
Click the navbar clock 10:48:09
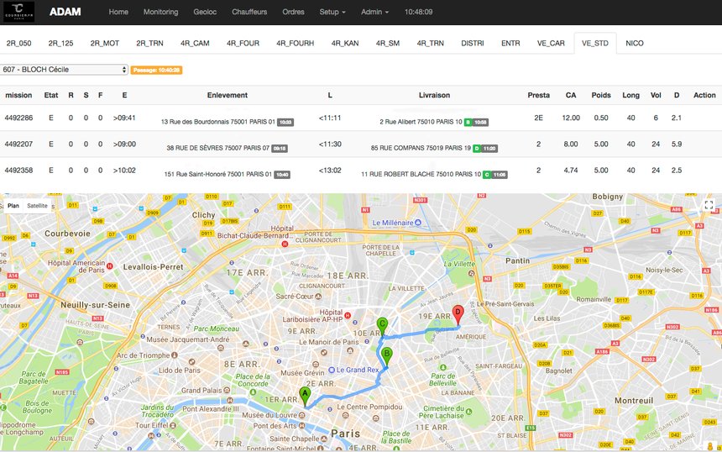click(x=419, y=12)
